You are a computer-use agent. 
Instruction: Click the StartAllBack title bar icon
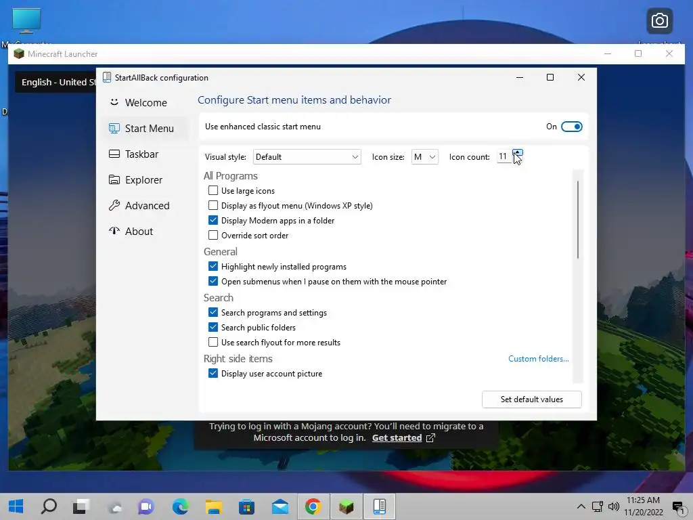[x=107, y=77]
